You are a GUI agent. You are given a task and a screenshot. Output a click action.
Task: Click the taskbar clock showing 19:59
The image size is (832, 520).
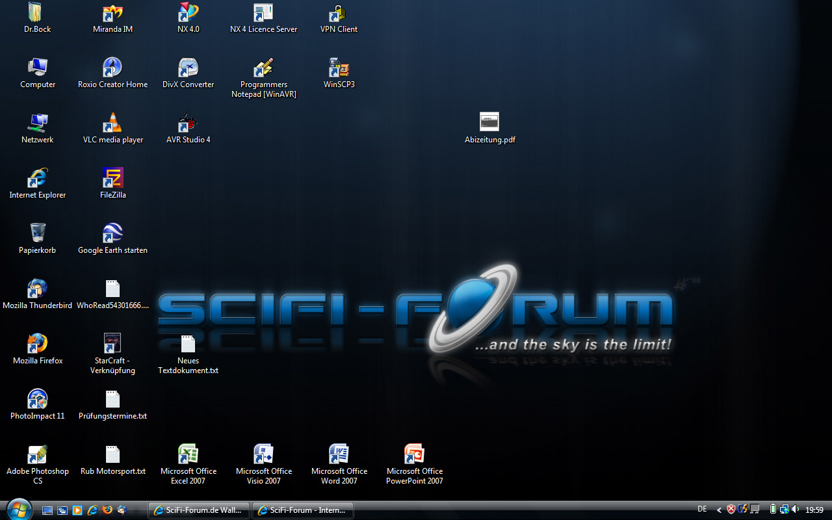814,510
